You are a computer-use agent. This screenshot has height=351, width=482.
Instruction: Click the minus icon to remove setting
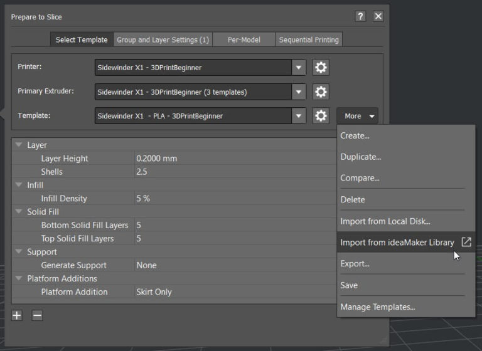pos(37,315)
